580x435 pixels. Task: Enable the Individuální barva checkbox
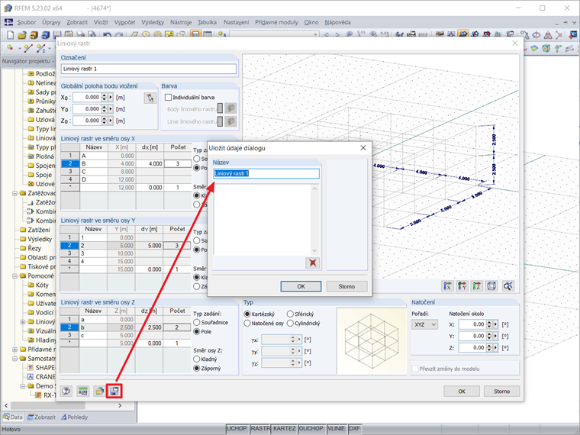click(x=169, y=97)
